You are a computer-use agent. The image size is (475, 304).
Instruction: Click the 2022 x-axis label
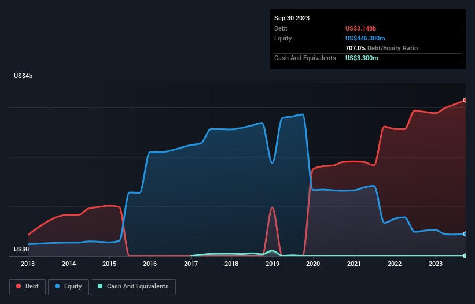click(x=395, y=264)
